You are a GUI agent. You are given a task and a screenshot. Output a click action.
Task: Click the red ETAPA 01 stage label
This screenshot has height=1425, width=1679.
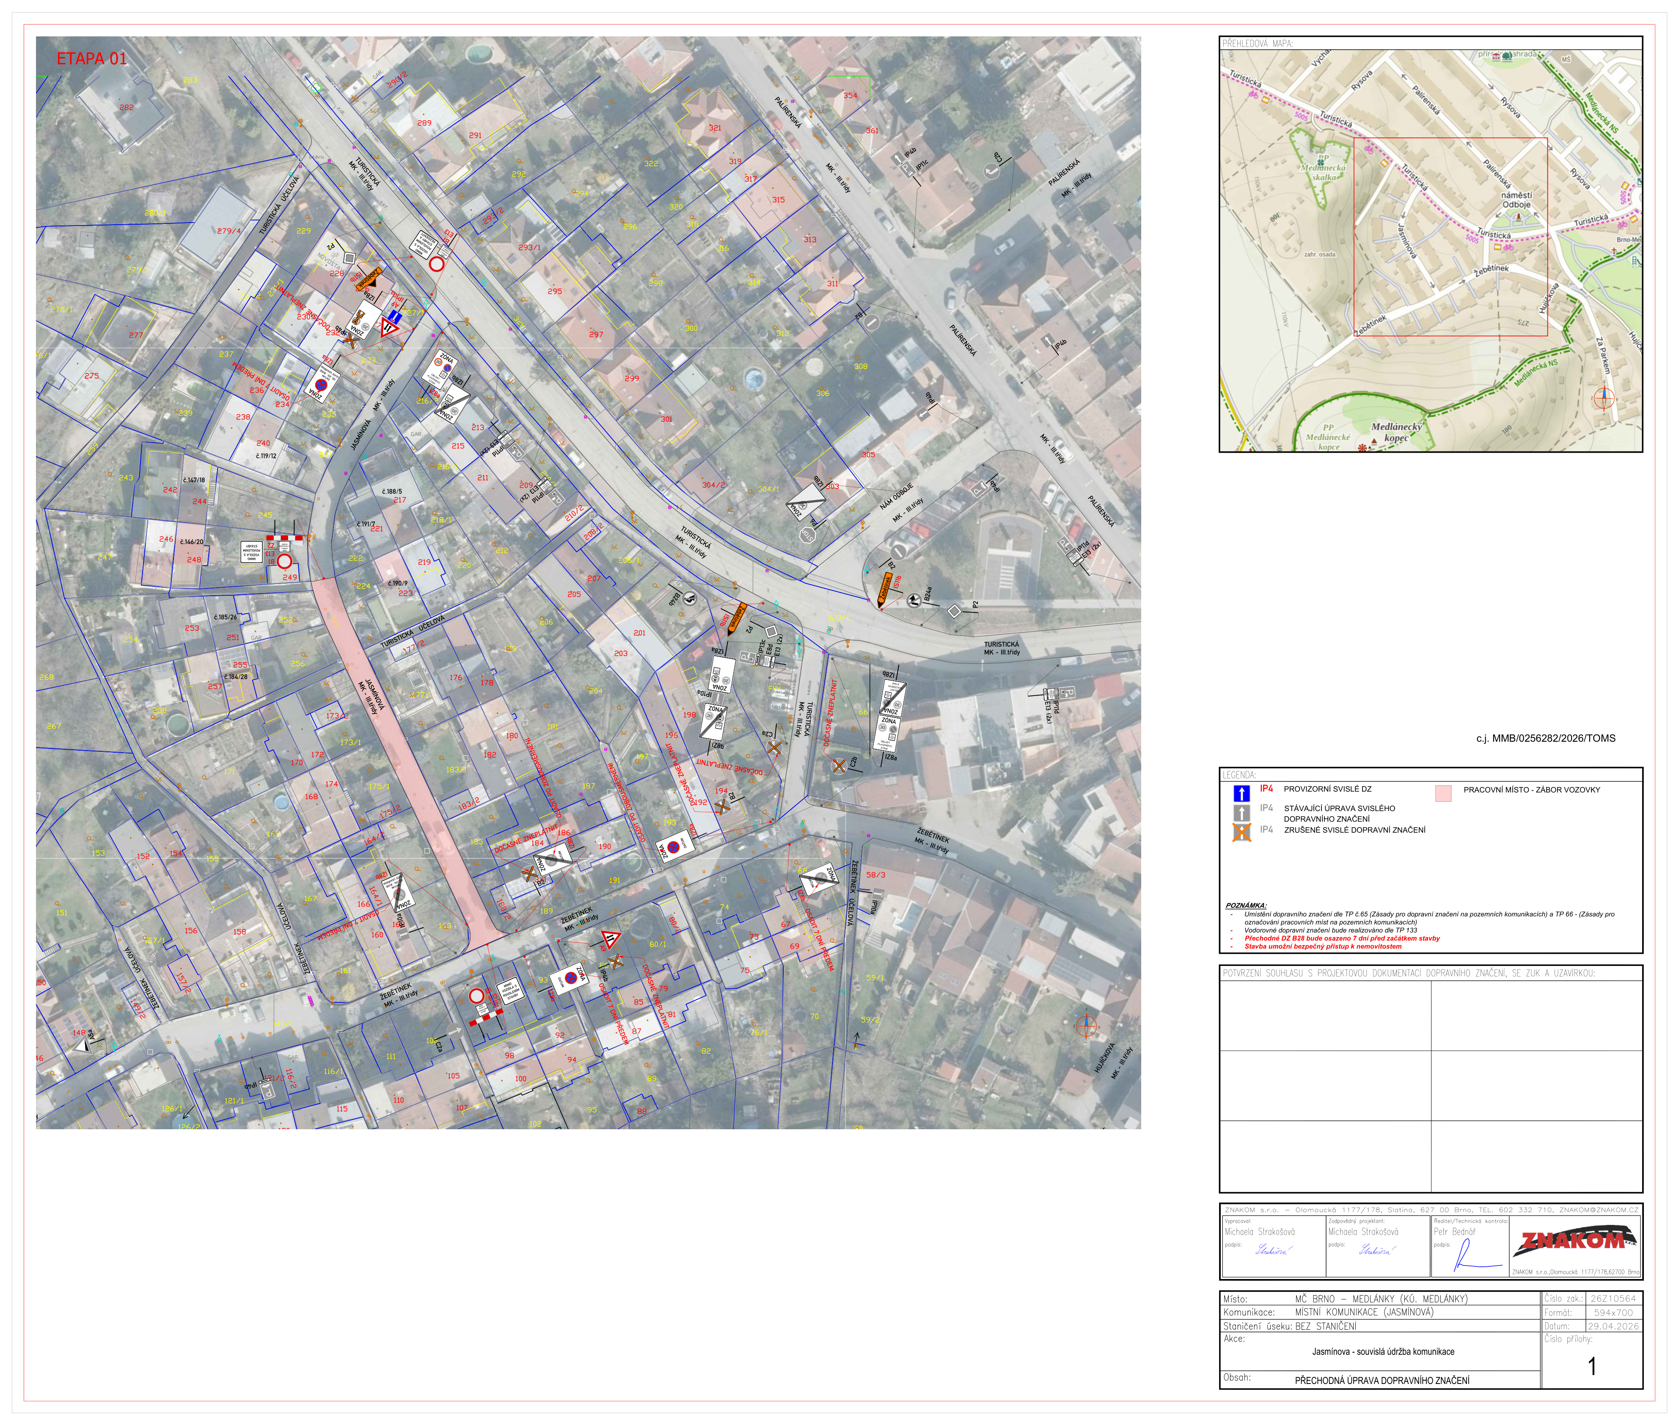(91, 58)
